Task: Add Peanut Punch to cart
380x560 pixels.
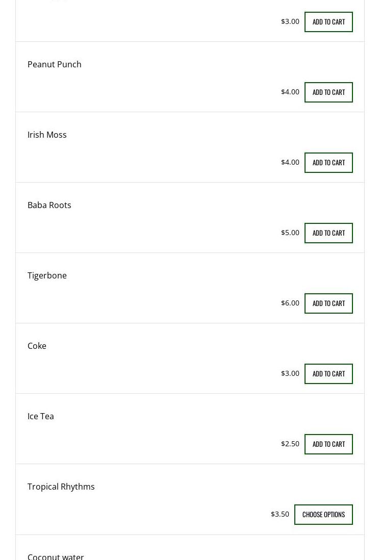Action: 328,92
